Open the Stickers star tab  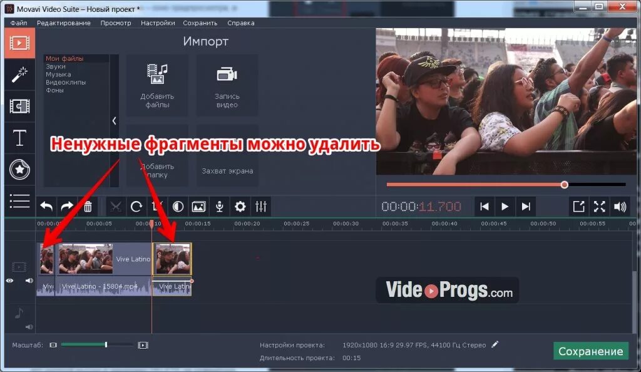[x=19, y=169]
